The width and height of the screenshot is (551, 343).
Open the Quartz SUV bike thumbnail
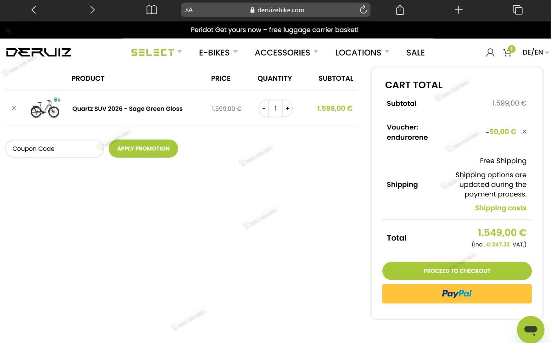(45, 108)
